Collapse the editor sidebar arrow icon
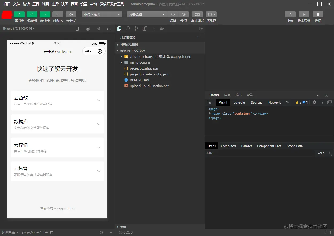 (201, 29)
